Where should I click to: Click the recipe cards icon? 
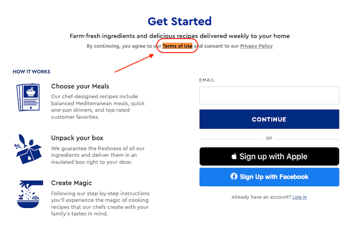[x=28, y=97]
